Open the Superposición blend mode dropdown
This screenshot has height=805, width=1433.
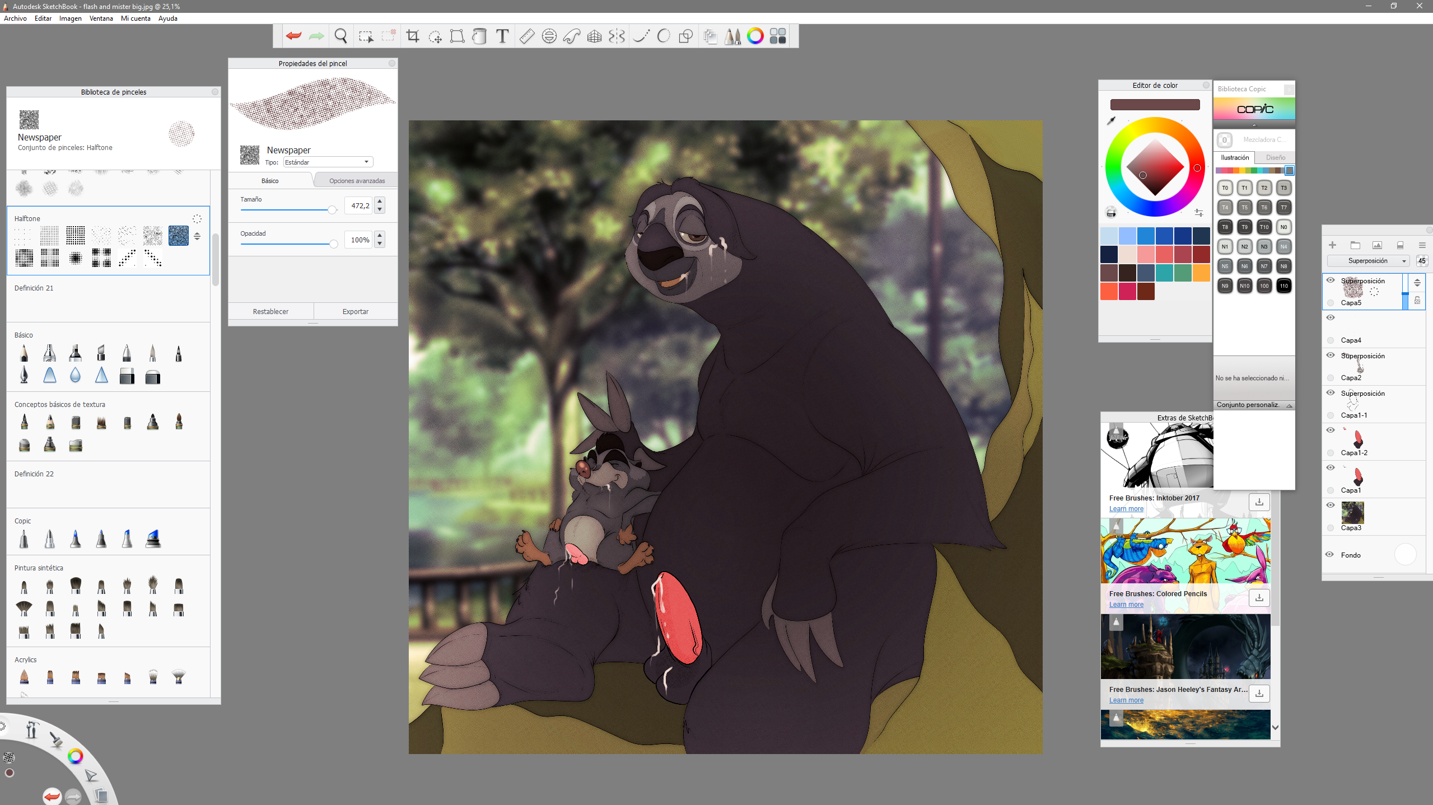[x=1368, y=261]
